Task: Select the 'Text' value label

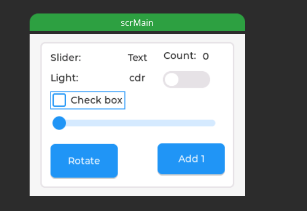Action: pyautogui.click(x=137, y=58)
